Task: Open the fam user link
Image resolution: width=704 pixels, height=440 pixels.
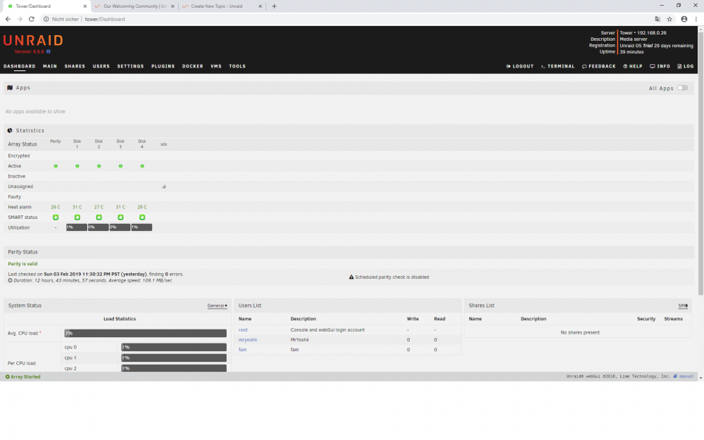Action: click(x=242, y=350)
